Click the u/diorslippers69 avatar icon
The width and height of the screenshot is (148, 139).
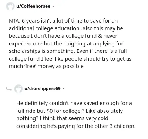pyautogui.click(x=18, y=88)
